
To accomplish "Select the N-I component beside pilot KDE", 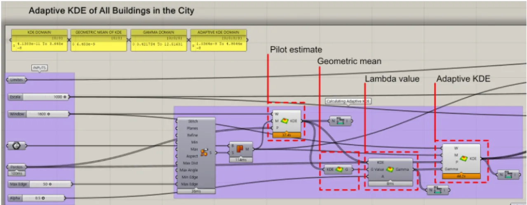I will 341,121.
